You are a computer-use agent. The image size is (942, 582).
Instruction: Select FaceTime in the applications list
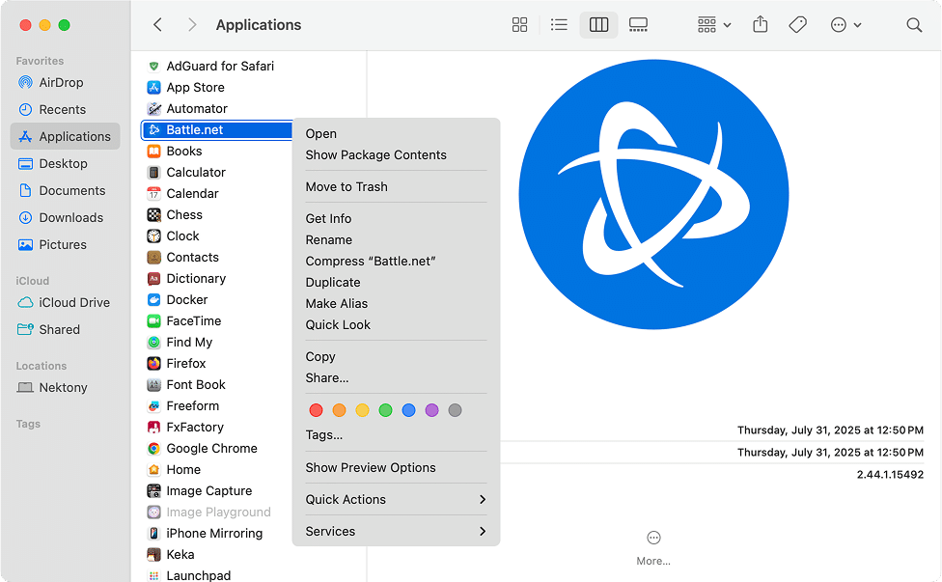(184, 320)
